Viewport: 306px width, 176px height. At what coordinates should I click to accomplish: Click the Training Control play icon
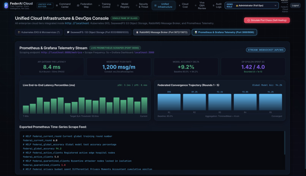[99, 5]
